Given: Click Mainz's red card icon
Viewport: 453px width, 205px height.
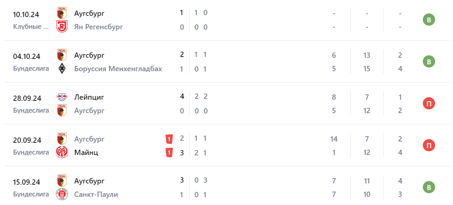Looking at the screenshot, I should click(x=169, y=153).
